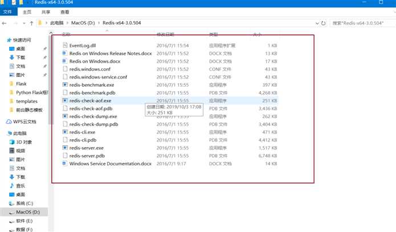Click redis-cli.pdb file icon
396x232 pixels.
point(65,140)
